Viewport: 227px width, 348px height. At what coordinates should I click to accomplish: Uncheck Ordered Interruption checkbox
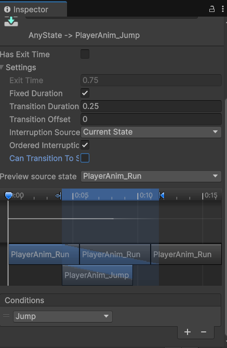click(85, 145)
